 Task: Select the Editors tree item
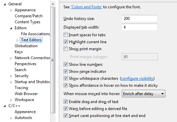coord(21,28)
